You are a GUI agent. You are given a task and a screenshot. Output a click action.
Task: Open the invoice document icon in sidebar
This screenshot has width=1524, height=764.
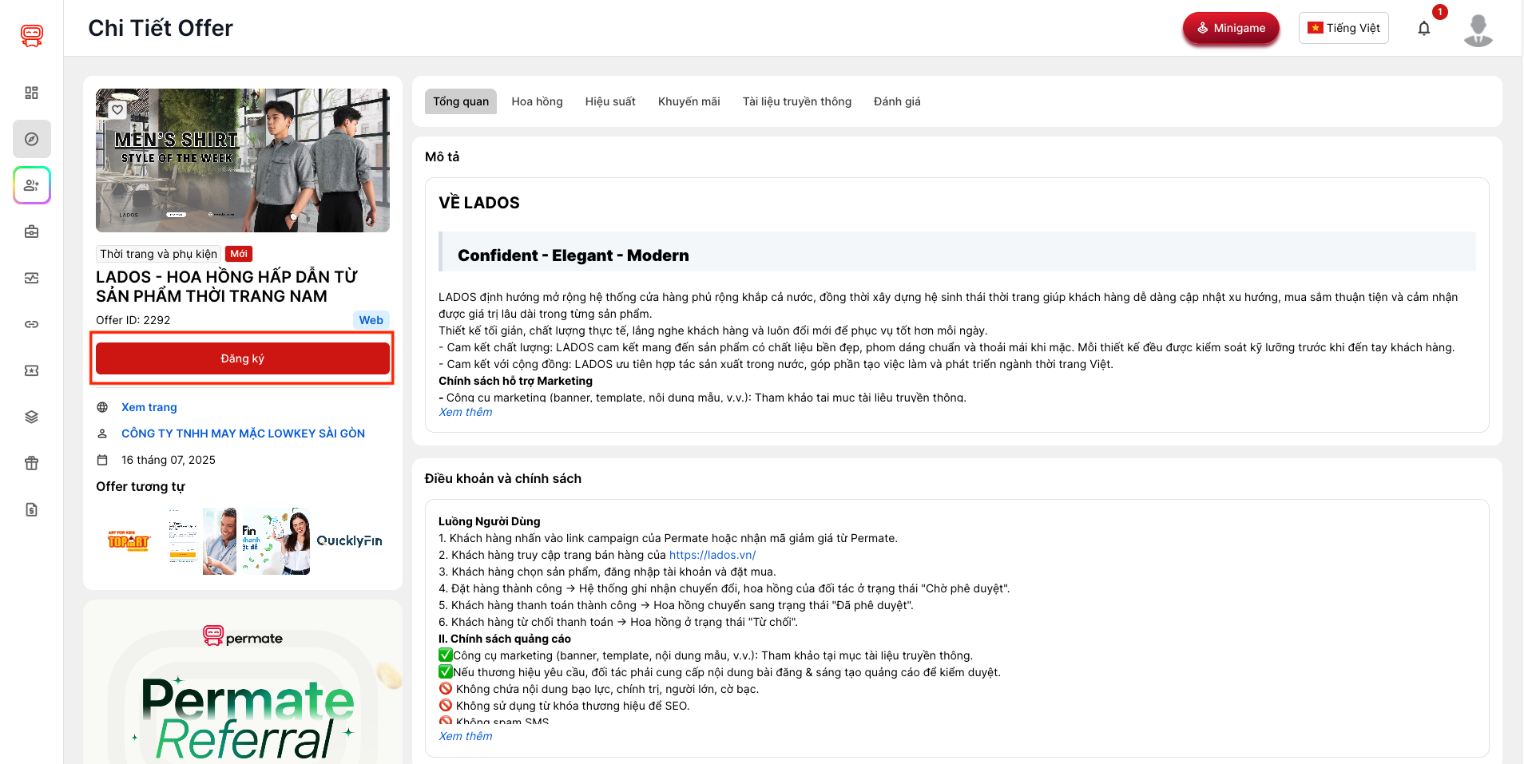pyautogui.click(x=32, y=509)
